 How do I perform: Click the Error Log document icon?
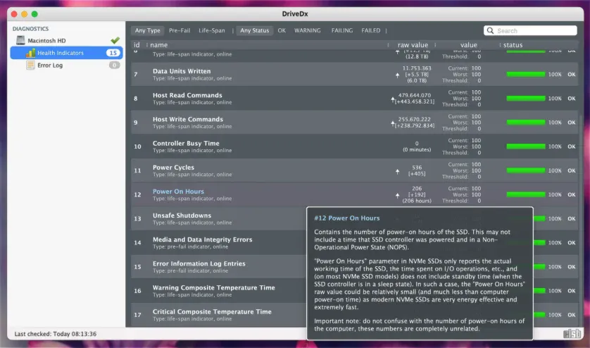click(30, 66)
